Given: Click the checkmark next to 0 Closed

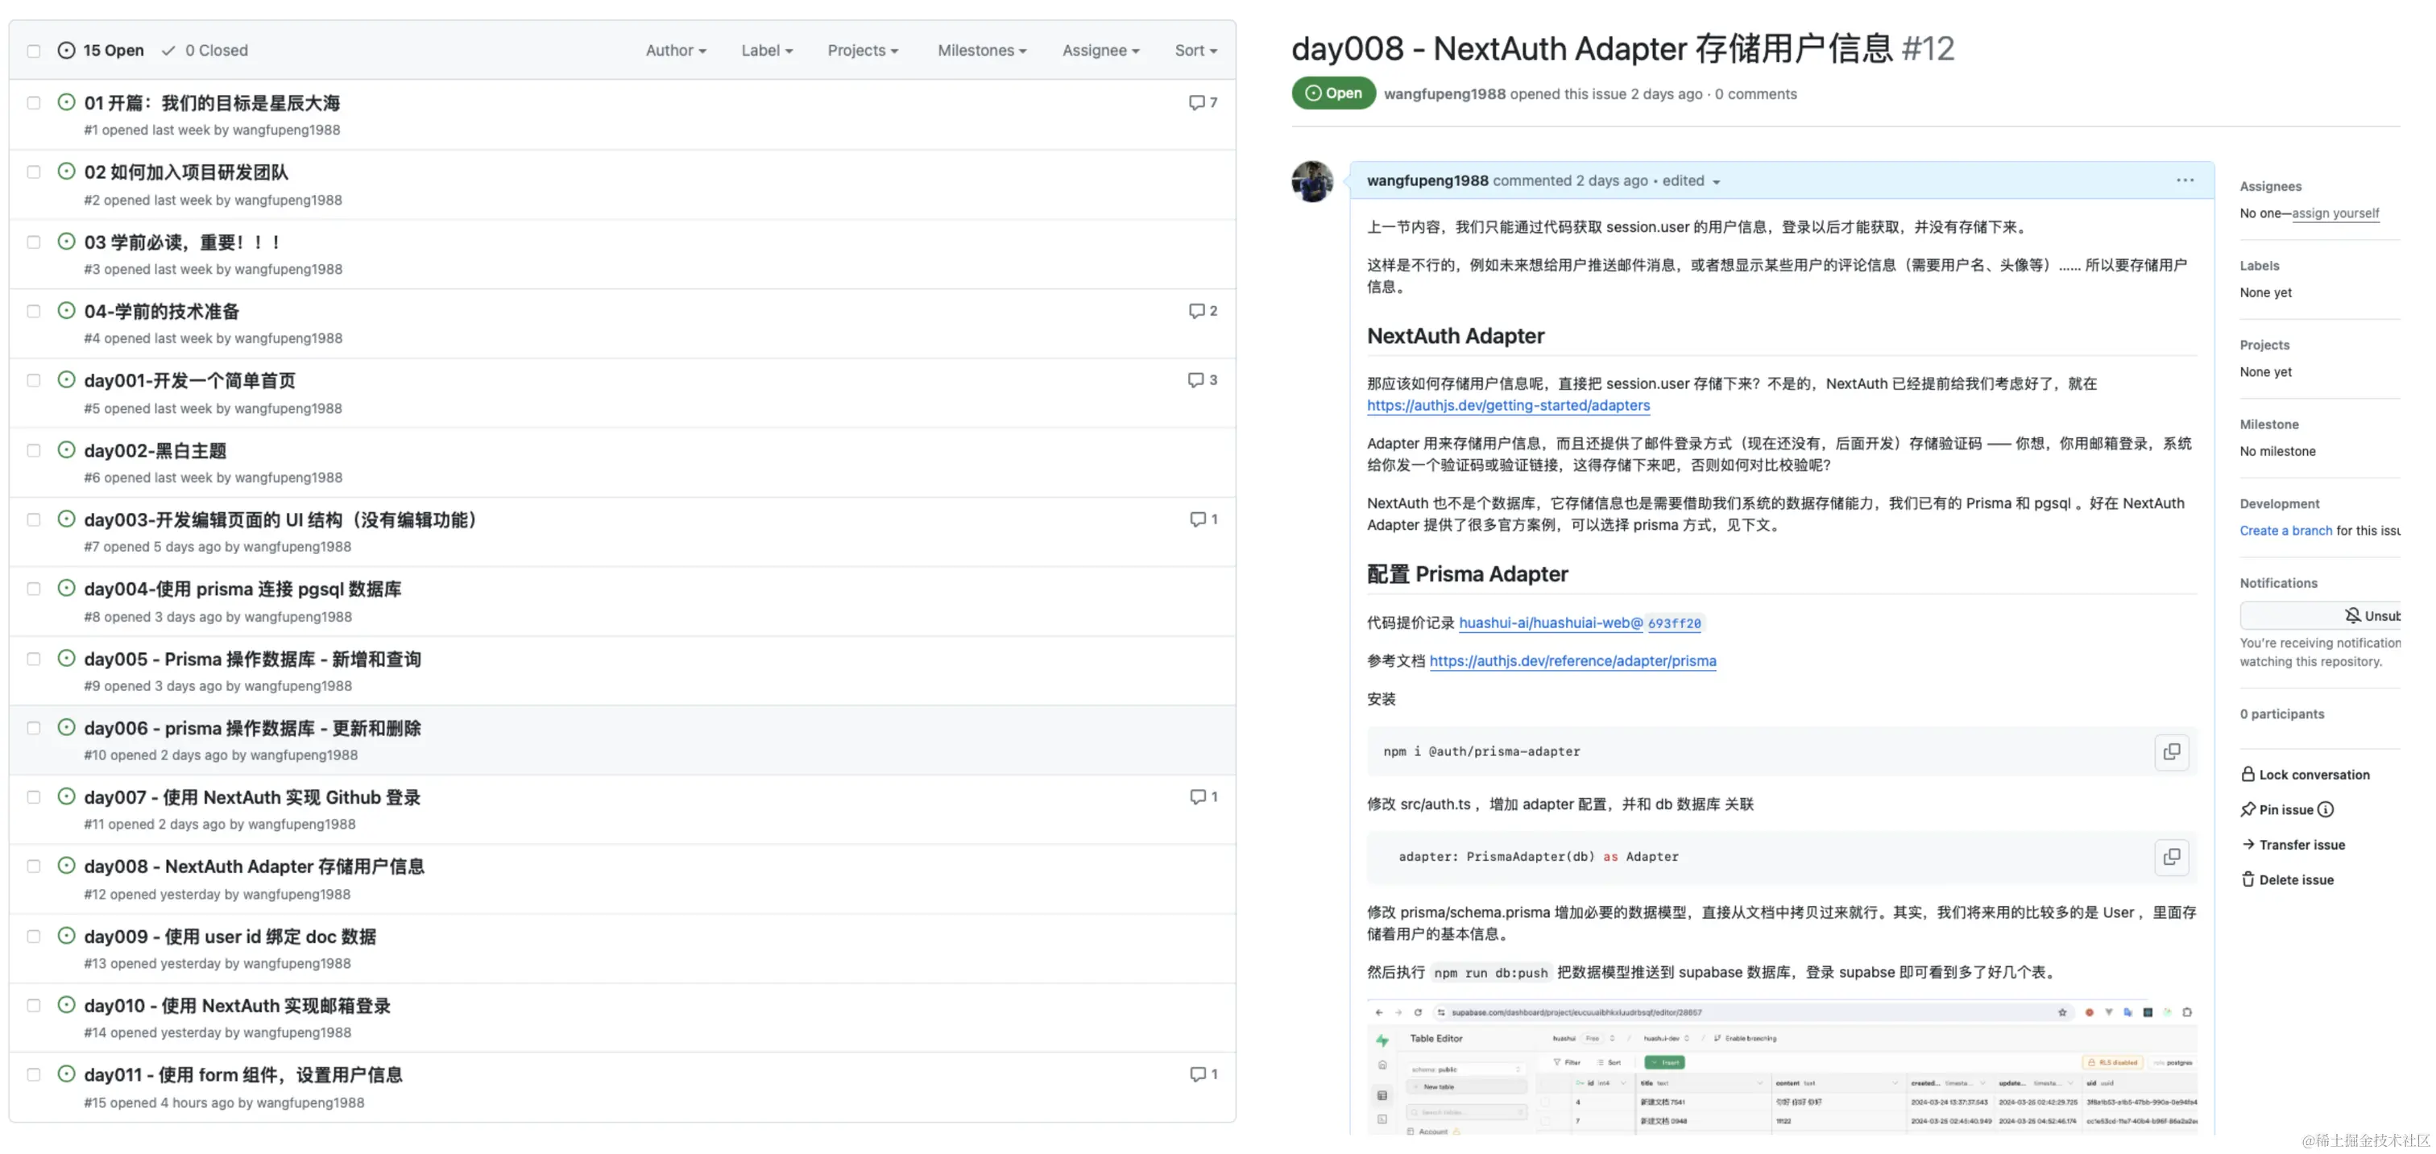Looking at the screenshot, I should [x=168, y=50].
